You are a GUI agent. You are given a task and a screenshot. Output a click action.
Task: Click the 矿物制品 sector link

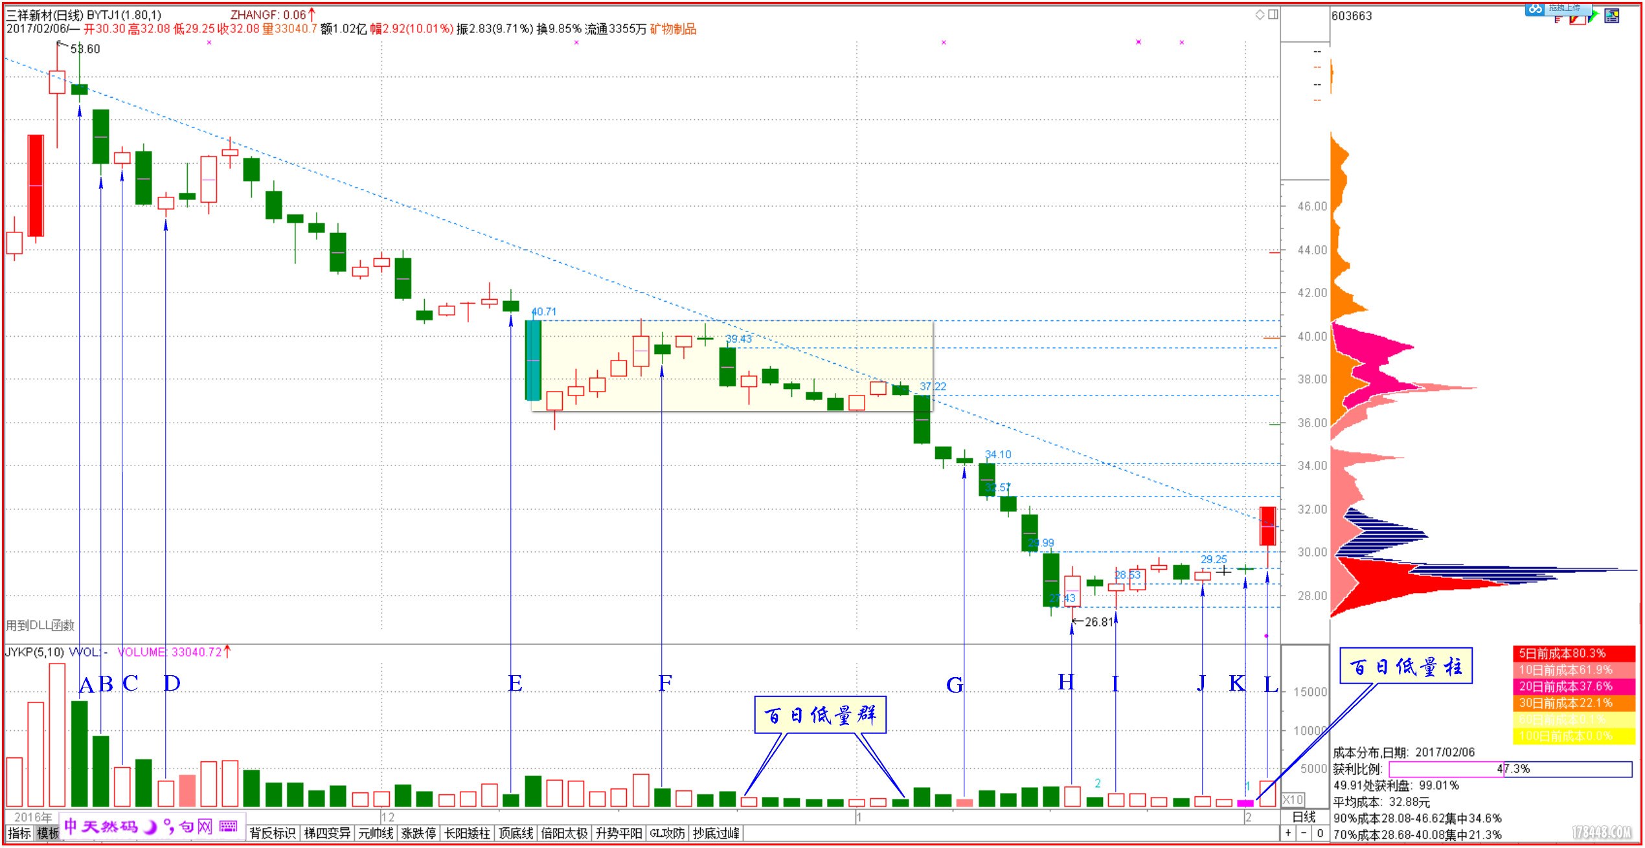(x=673, y=29)
